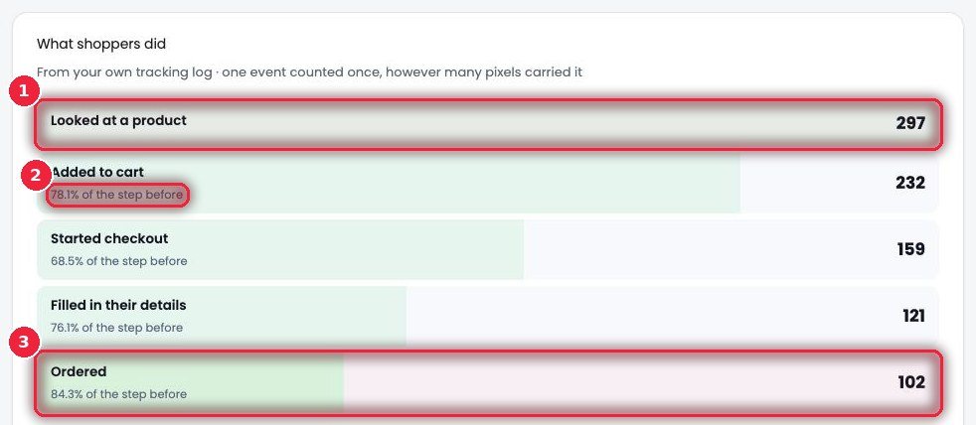Click the 121 filled details count

point(913,316)
